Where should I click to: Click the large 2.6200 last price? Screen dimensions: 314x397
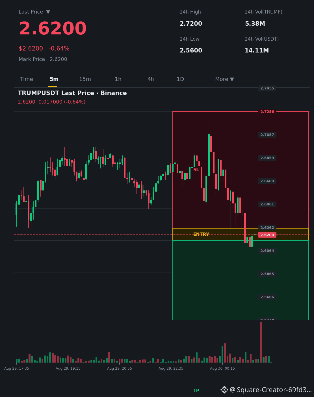click(53, 29)
